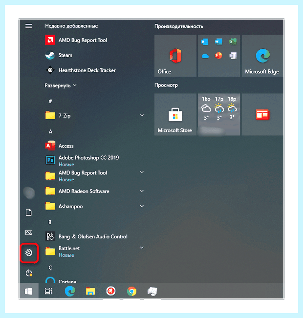The height and width of the screenshot is (318, 303).
Task: Click the user account avatar
Action: (29, 192)
